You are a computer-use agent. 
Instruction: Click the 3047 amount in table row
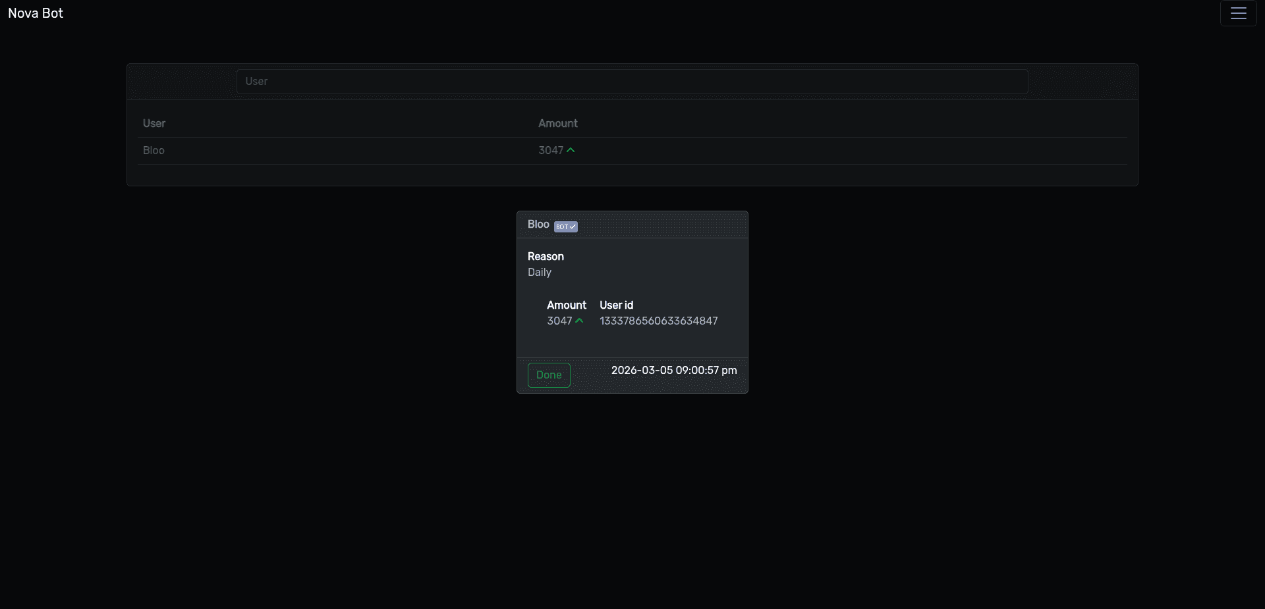point(550,151)
